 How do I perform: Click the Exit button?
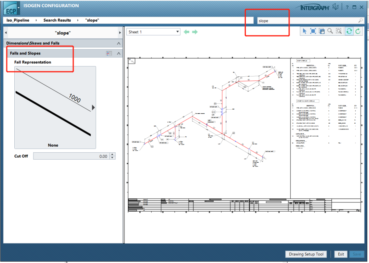pos(341,254)
